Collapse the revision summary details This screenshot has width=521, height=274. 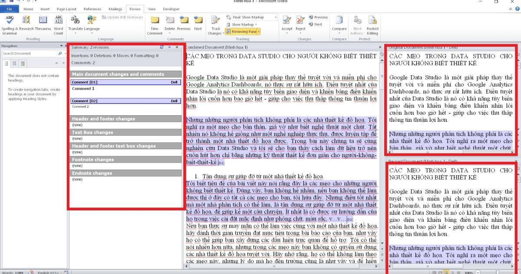[x=169, y=47]
